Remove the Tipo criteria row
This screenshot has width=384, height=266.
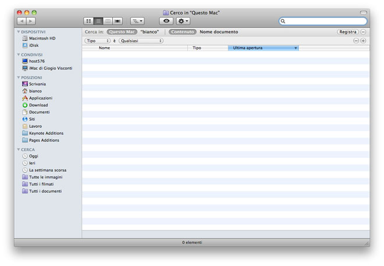[356, 41]
